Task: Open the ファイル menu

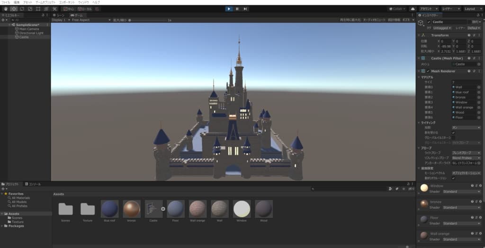Action: (x=6, y=2)
